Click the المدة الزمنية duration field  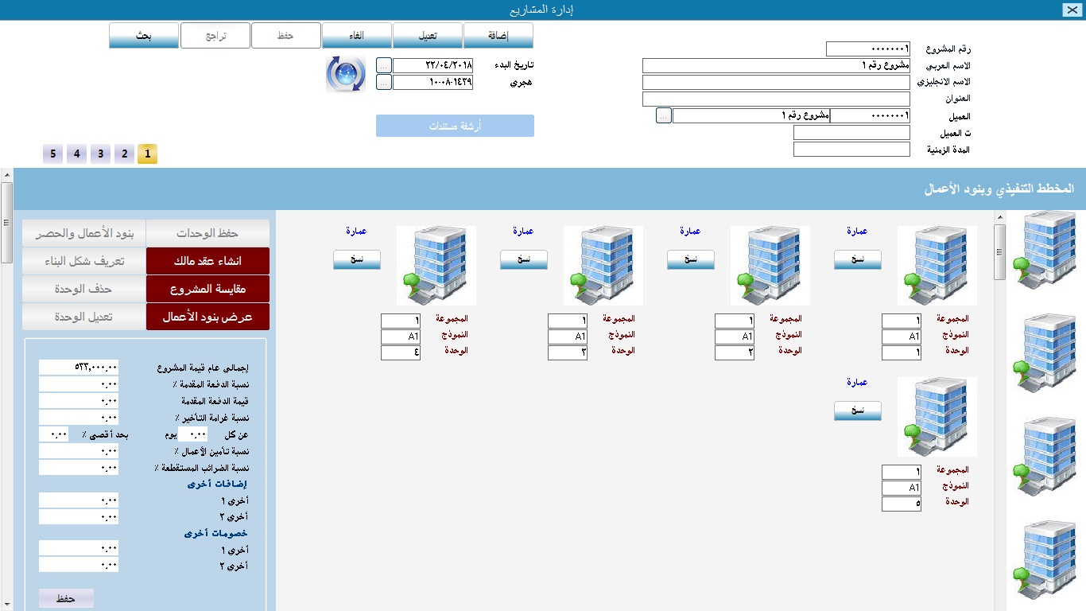click(x=851, y=150)
